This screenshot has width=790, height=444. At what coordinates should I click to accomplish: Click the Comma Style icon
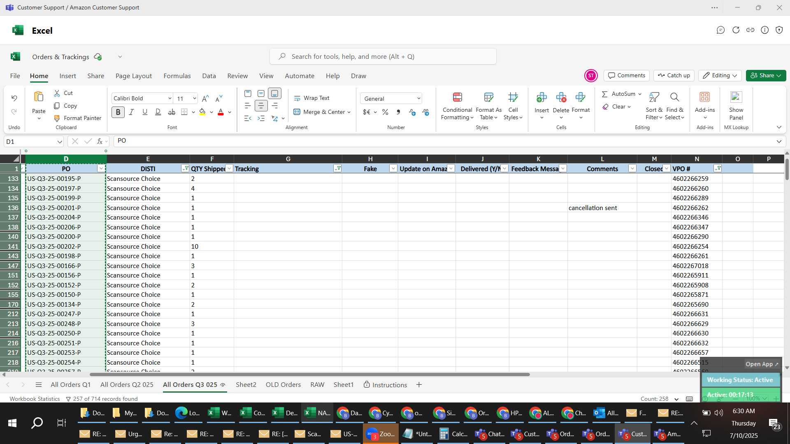coord(398,112)
